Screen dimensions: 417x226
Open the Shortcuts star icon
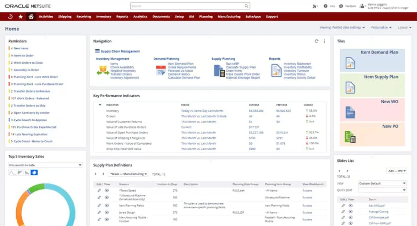click(x=21, y=16)
